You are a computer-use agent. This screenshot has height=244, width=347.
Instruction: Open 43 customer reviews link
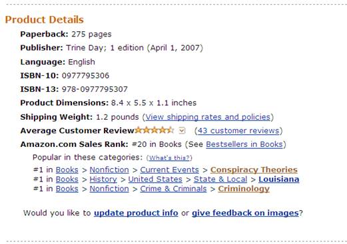[x=238, y=131]
